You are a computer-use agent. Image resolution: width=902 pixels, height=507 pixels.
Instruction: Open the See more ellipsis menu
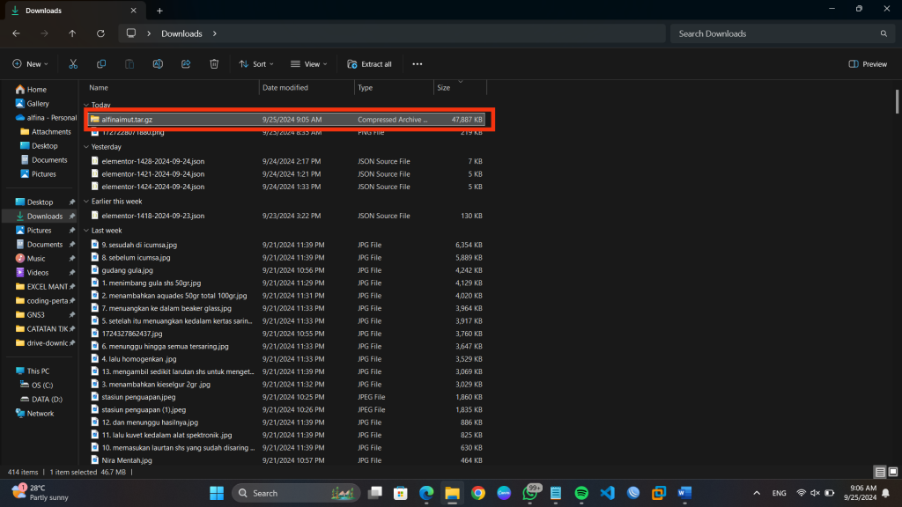point(418,64)
